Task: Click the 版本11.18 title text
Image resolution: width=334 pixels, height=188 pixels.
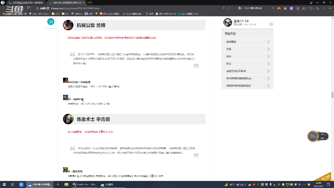Action: (x=241, y=21)
